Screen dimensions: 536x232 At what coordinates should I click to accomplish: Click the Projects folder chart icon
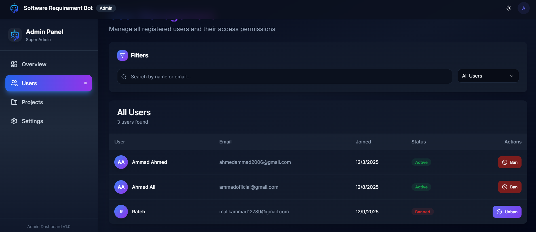pos(14,102)
